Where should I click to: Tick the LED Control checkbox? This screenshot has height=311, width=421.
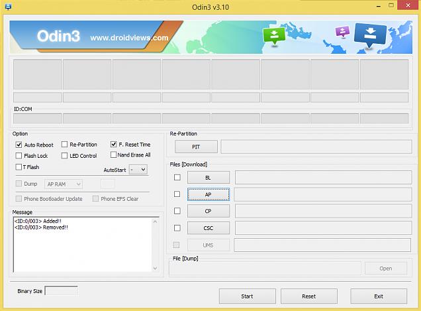tap(64, 155)
